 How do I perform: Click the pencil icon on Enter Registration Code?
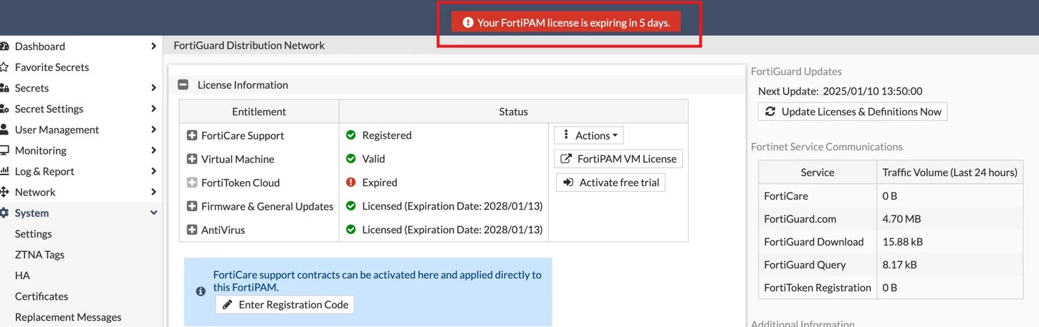click(x=227, y=305)
